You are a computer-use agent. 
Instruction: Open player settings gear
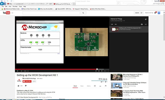click(x=102, y=71)
